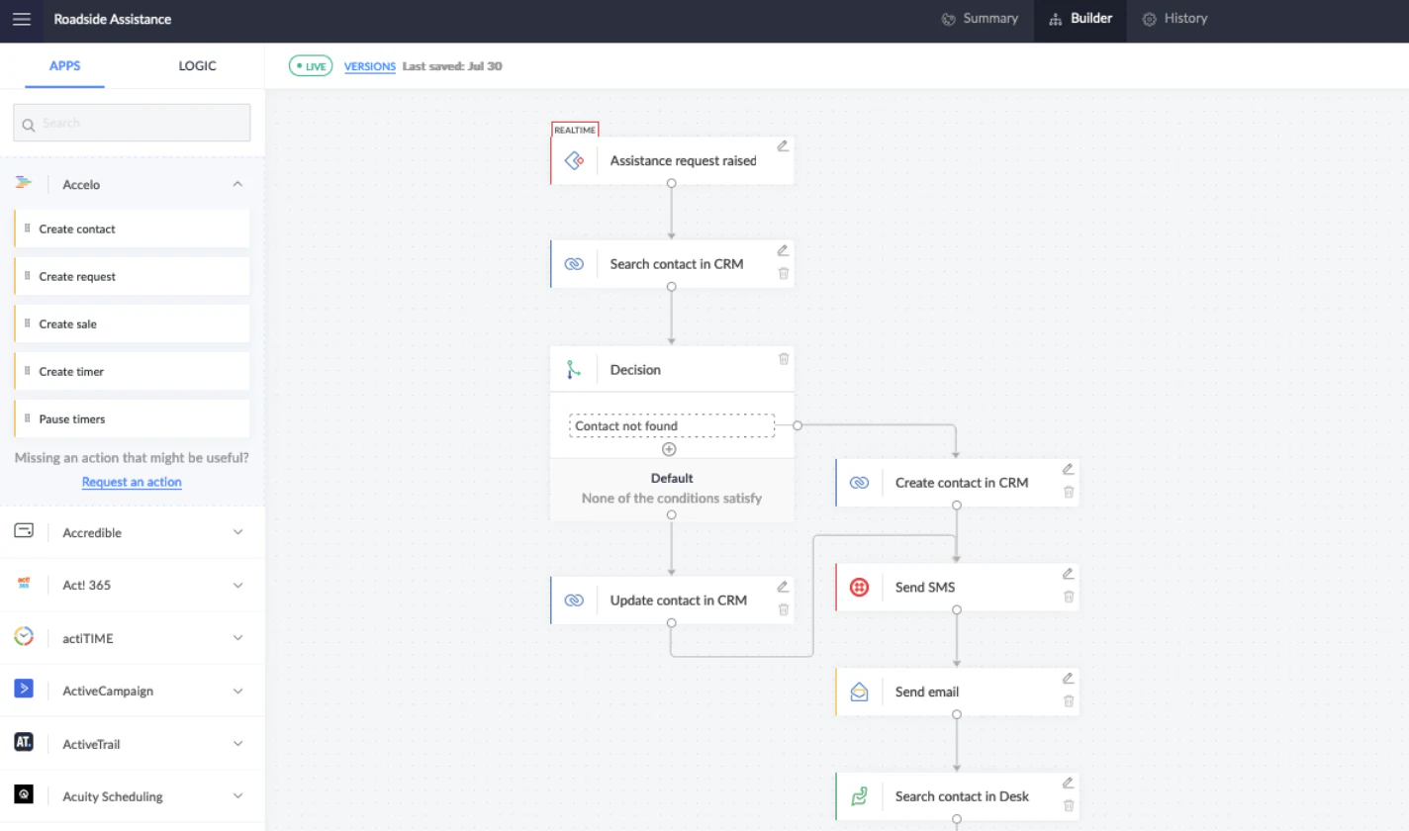The image size is (1409, 831).
Task: Open the History tab
Action: tap(1174, 19)
